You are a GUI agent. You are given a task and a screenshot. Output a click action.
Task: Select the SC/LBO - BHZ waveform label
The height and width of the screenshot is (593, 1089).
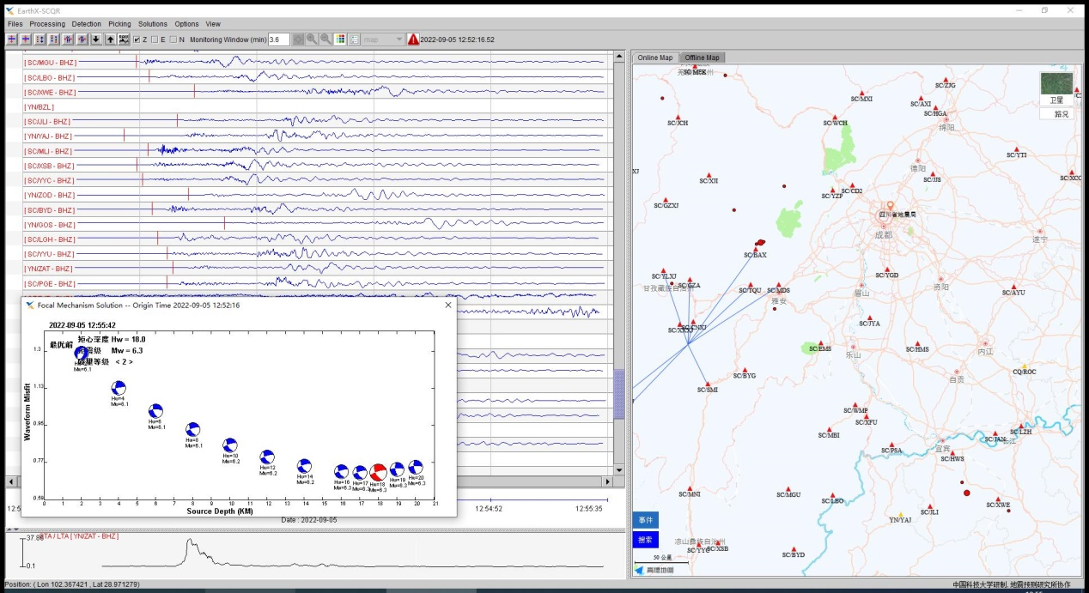point(50,77)
